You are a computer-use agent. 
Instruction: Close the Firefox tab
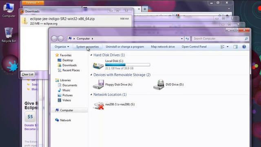click(139, 9)
